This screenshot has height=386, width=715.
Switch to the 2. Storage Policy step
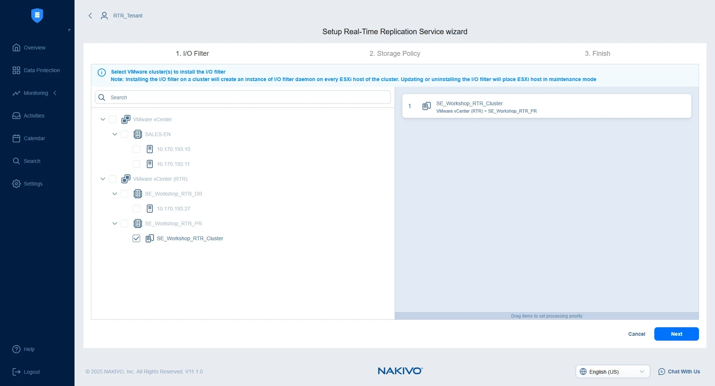click(x=395, y=54)
